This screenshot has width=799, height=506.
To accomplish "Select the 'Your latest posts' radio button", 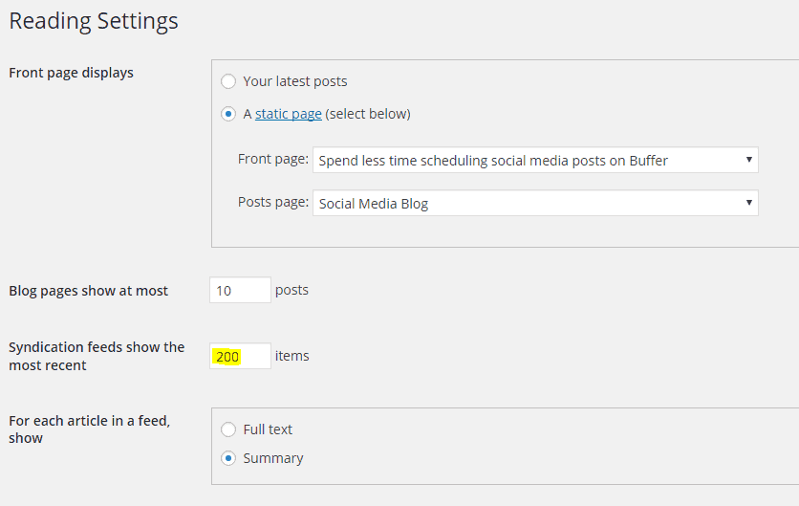I will point(228,81).
